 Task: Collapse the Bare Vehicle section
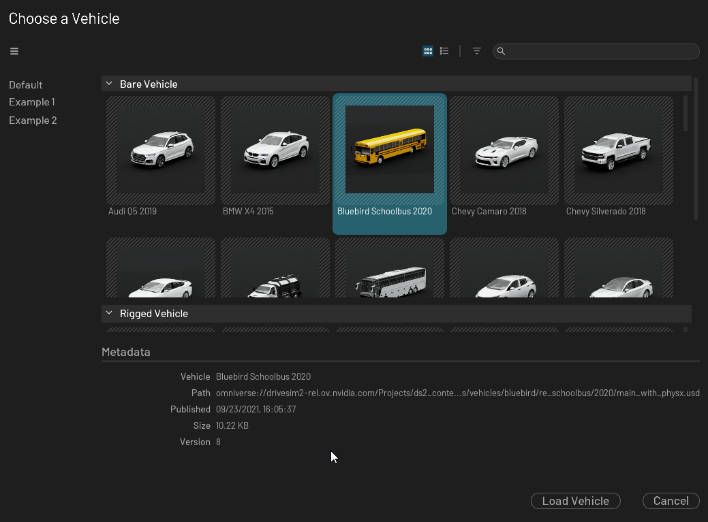point(109,83)
